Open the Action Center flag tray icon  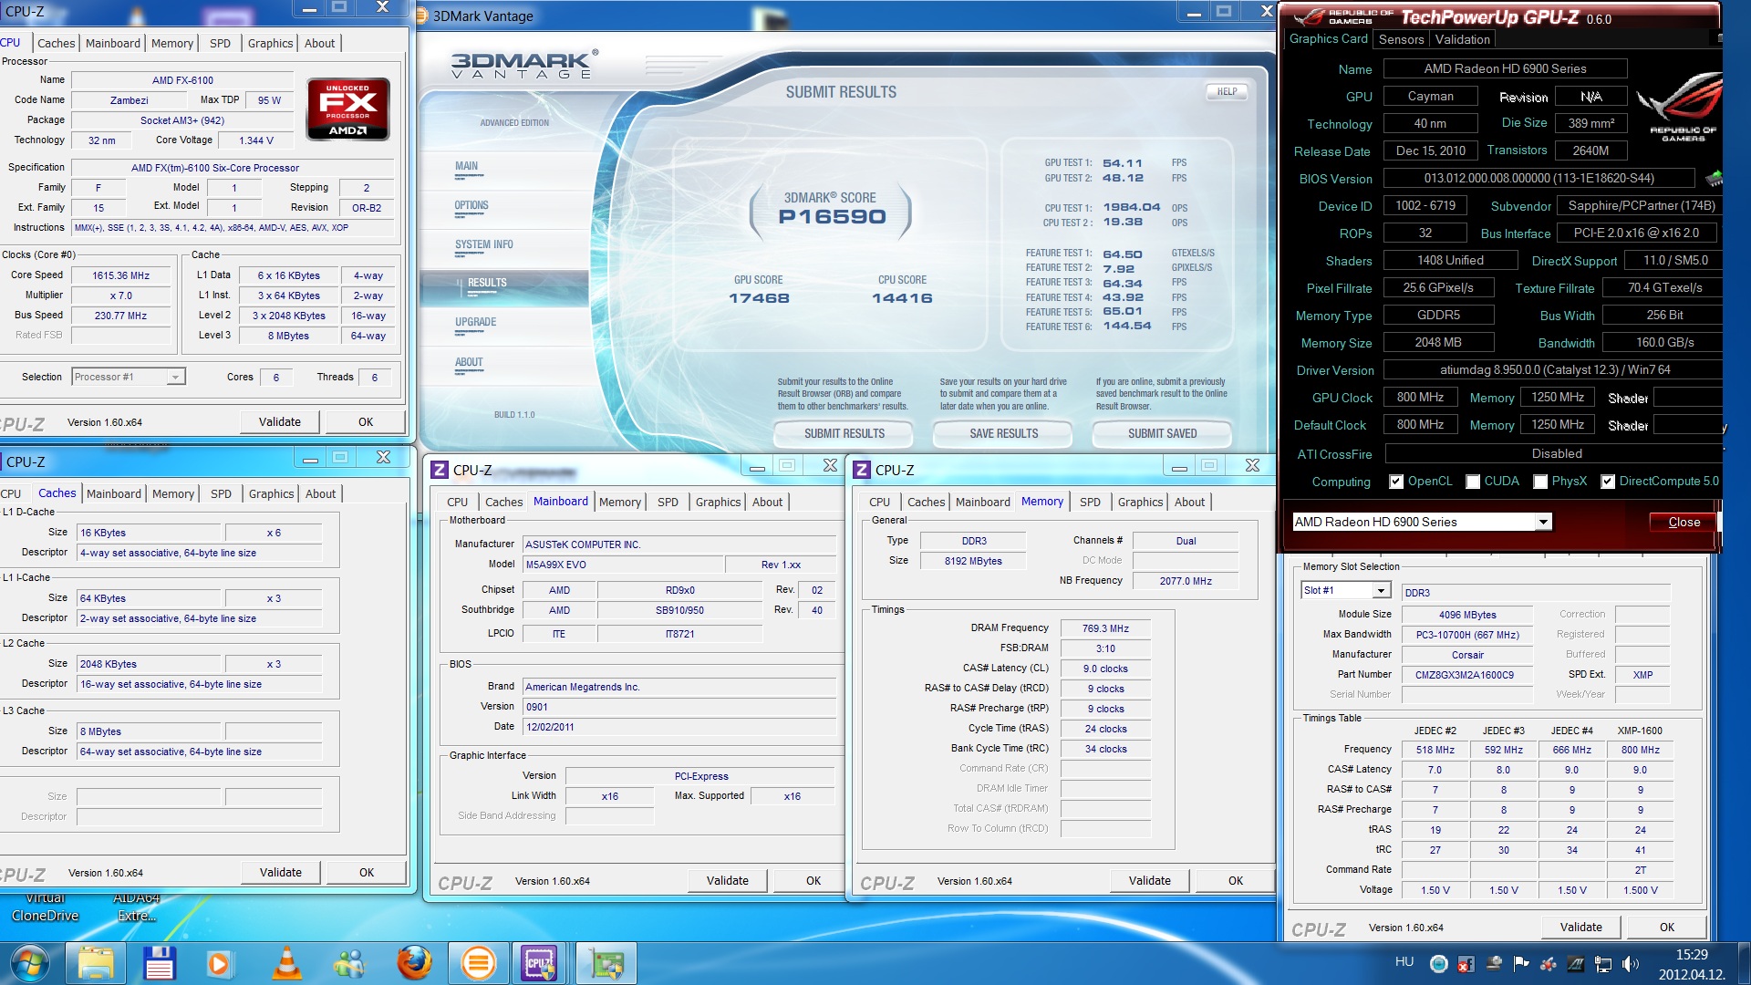[1521, 963]
